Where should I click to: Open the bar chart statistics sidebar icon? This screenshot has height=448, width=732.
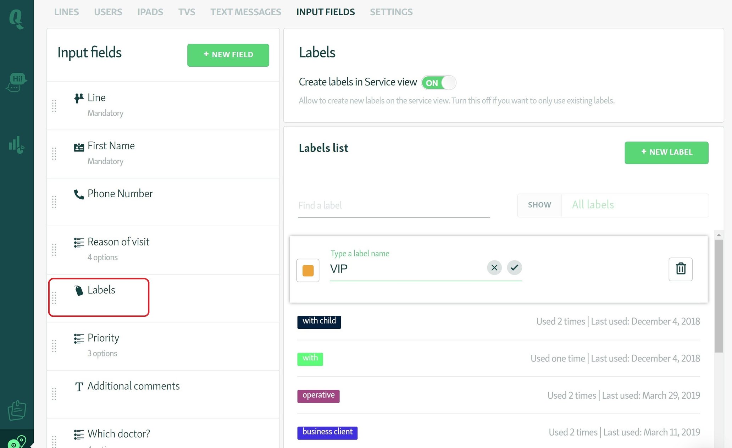point(17,145)
